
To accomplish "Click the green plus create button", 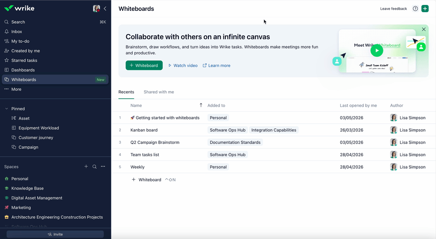I will tap(425, 9).
